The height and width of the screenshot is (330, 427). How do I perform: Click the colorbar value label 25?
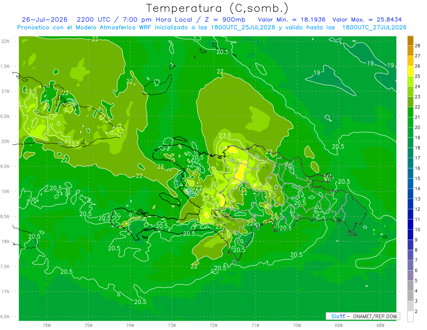click(418, 76)
